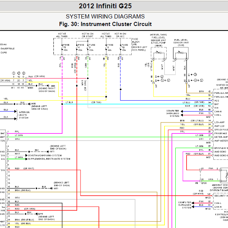Select the "FUSE 11 10A" label
The height and width of the screenshot is (228, 228).
[x=66, y=47]
